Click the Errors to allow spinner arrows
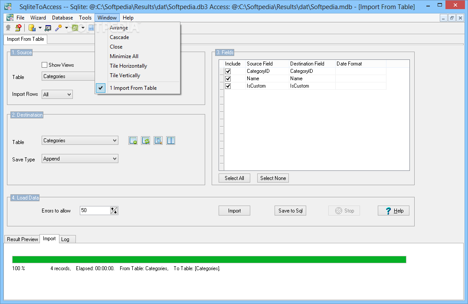Image resolution: width=468 pixels, height=304 pixels. click(x=114, y=211)
